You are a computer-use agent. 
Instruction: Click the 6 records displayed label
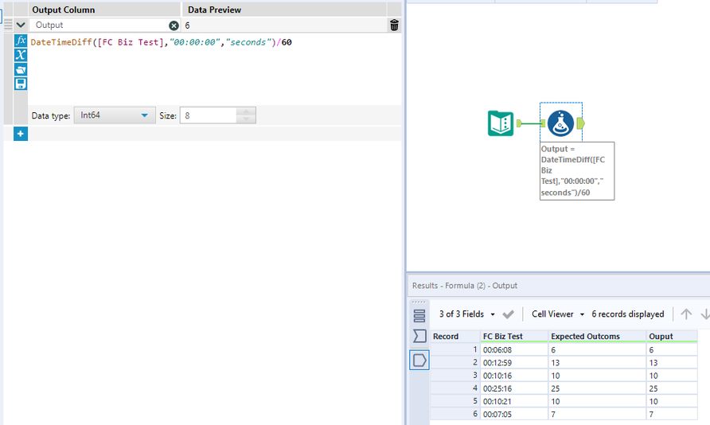(627, 314)
